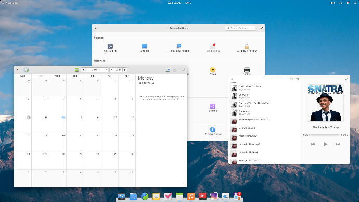Open Multitasking View from dock
This screenshot has width=359, height=202.
click(x=122, y=196)
